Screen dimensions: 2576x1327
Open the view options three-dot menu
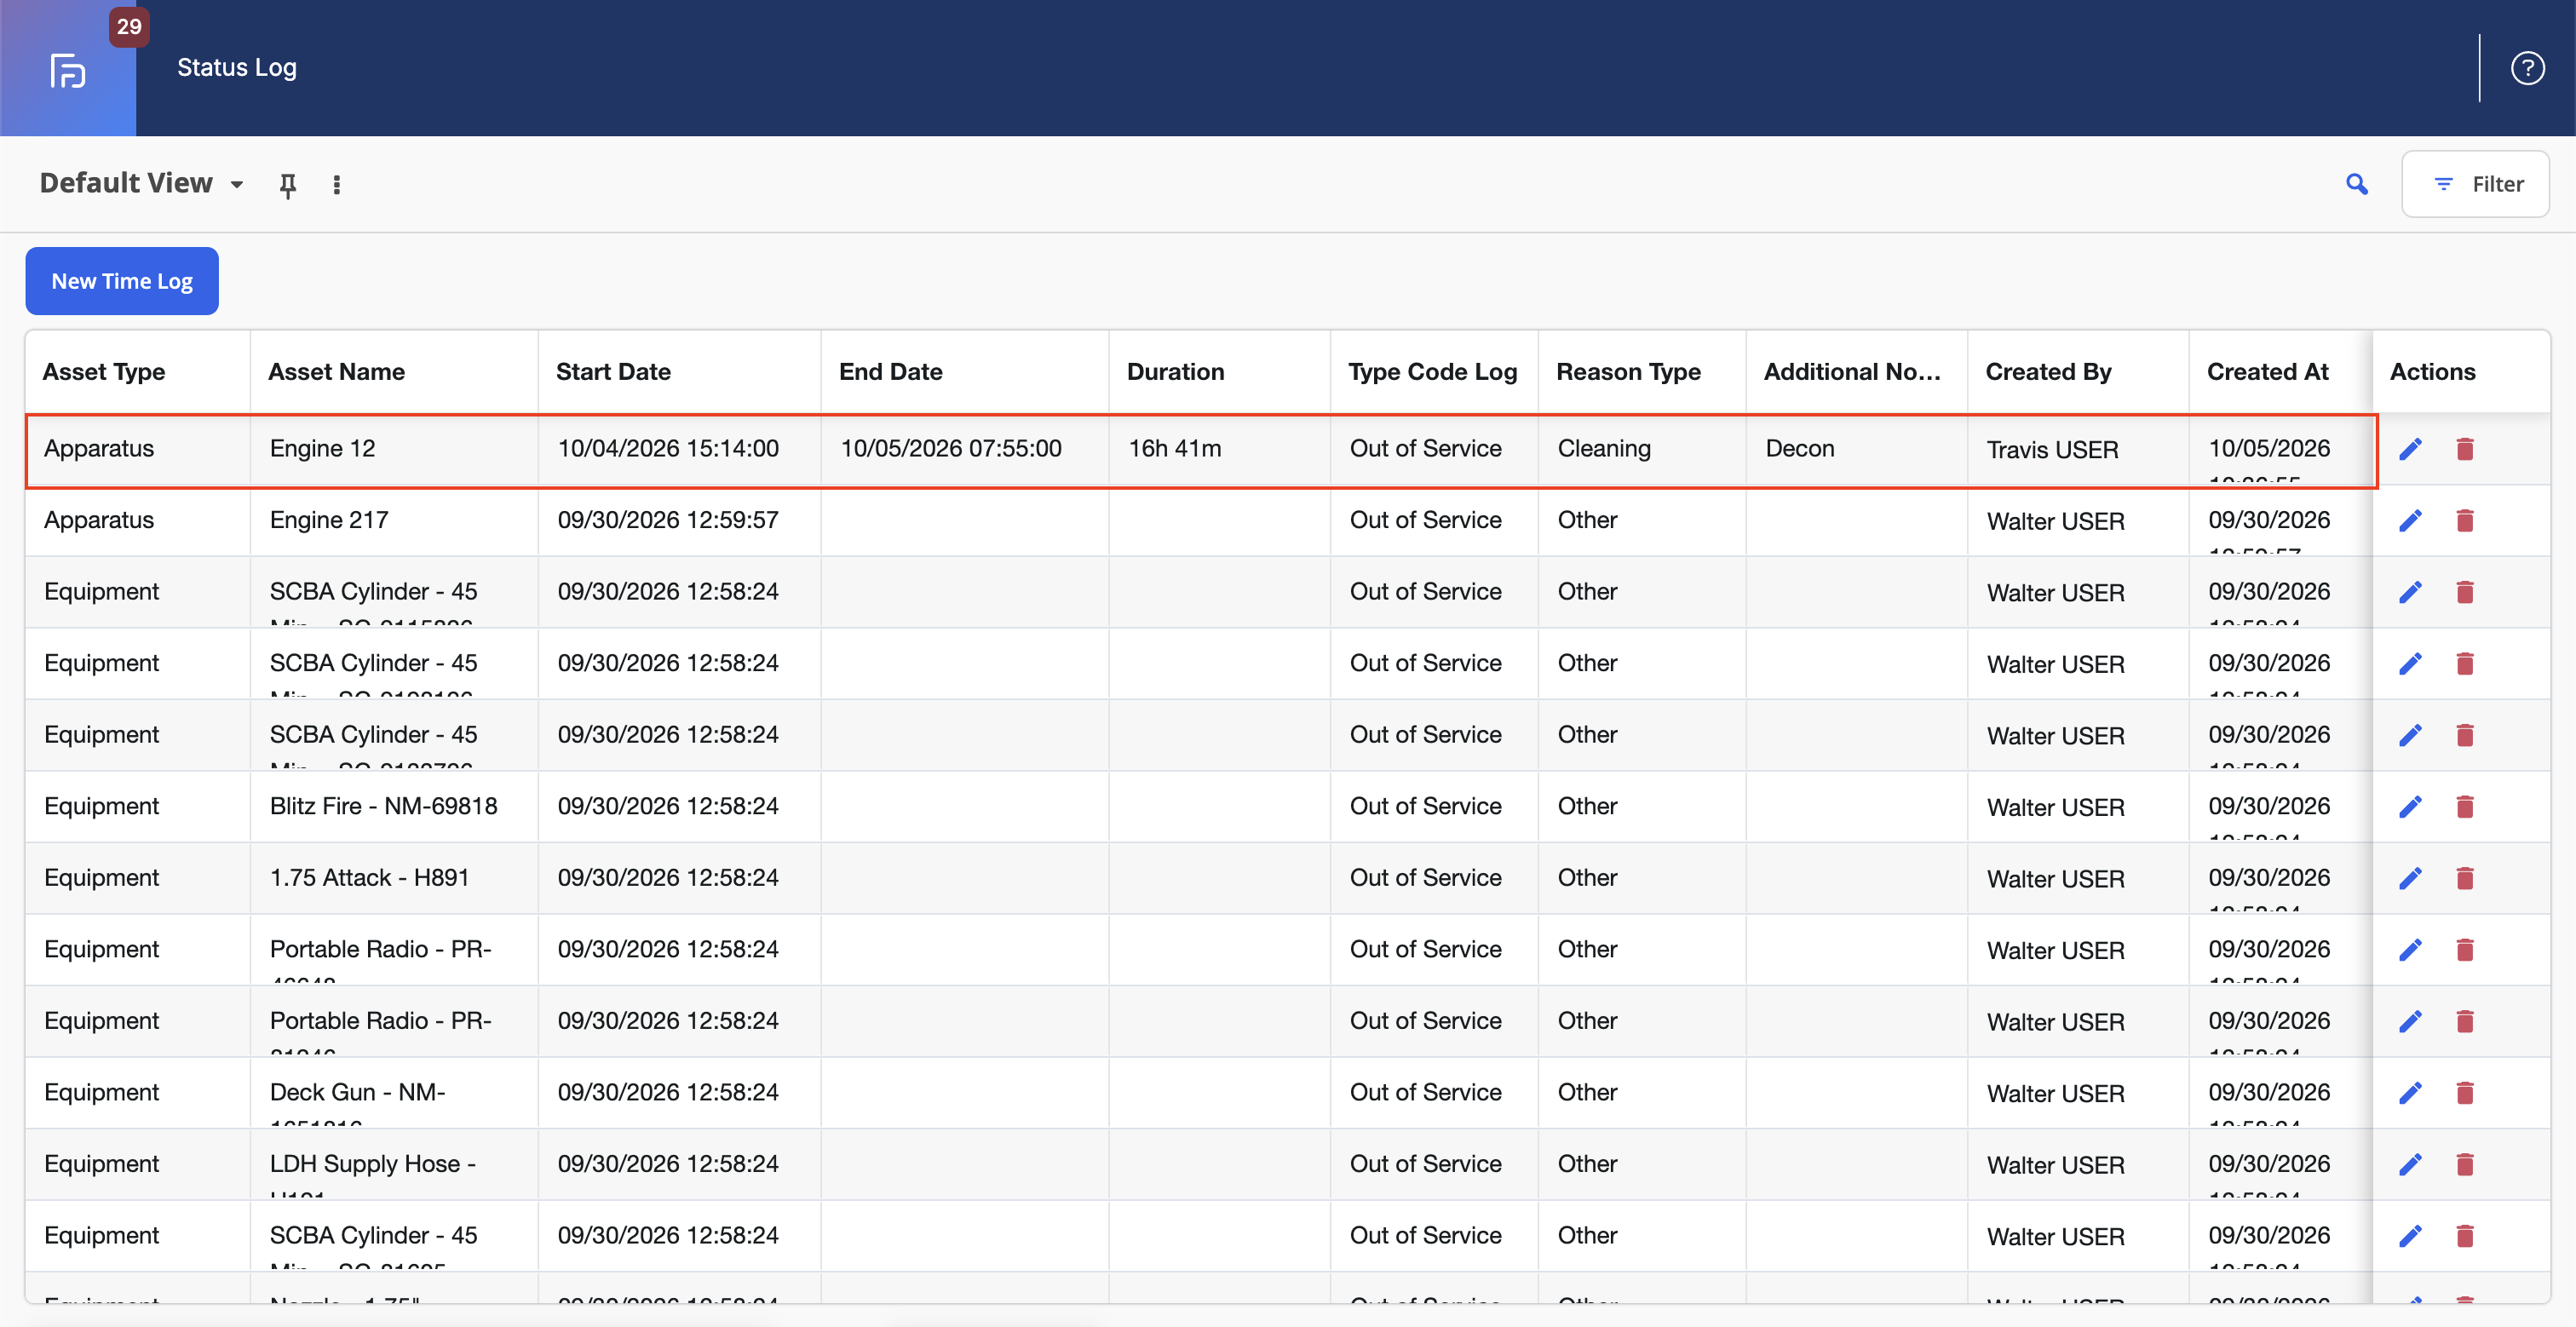pyautogui.click(x=336, y=185)
